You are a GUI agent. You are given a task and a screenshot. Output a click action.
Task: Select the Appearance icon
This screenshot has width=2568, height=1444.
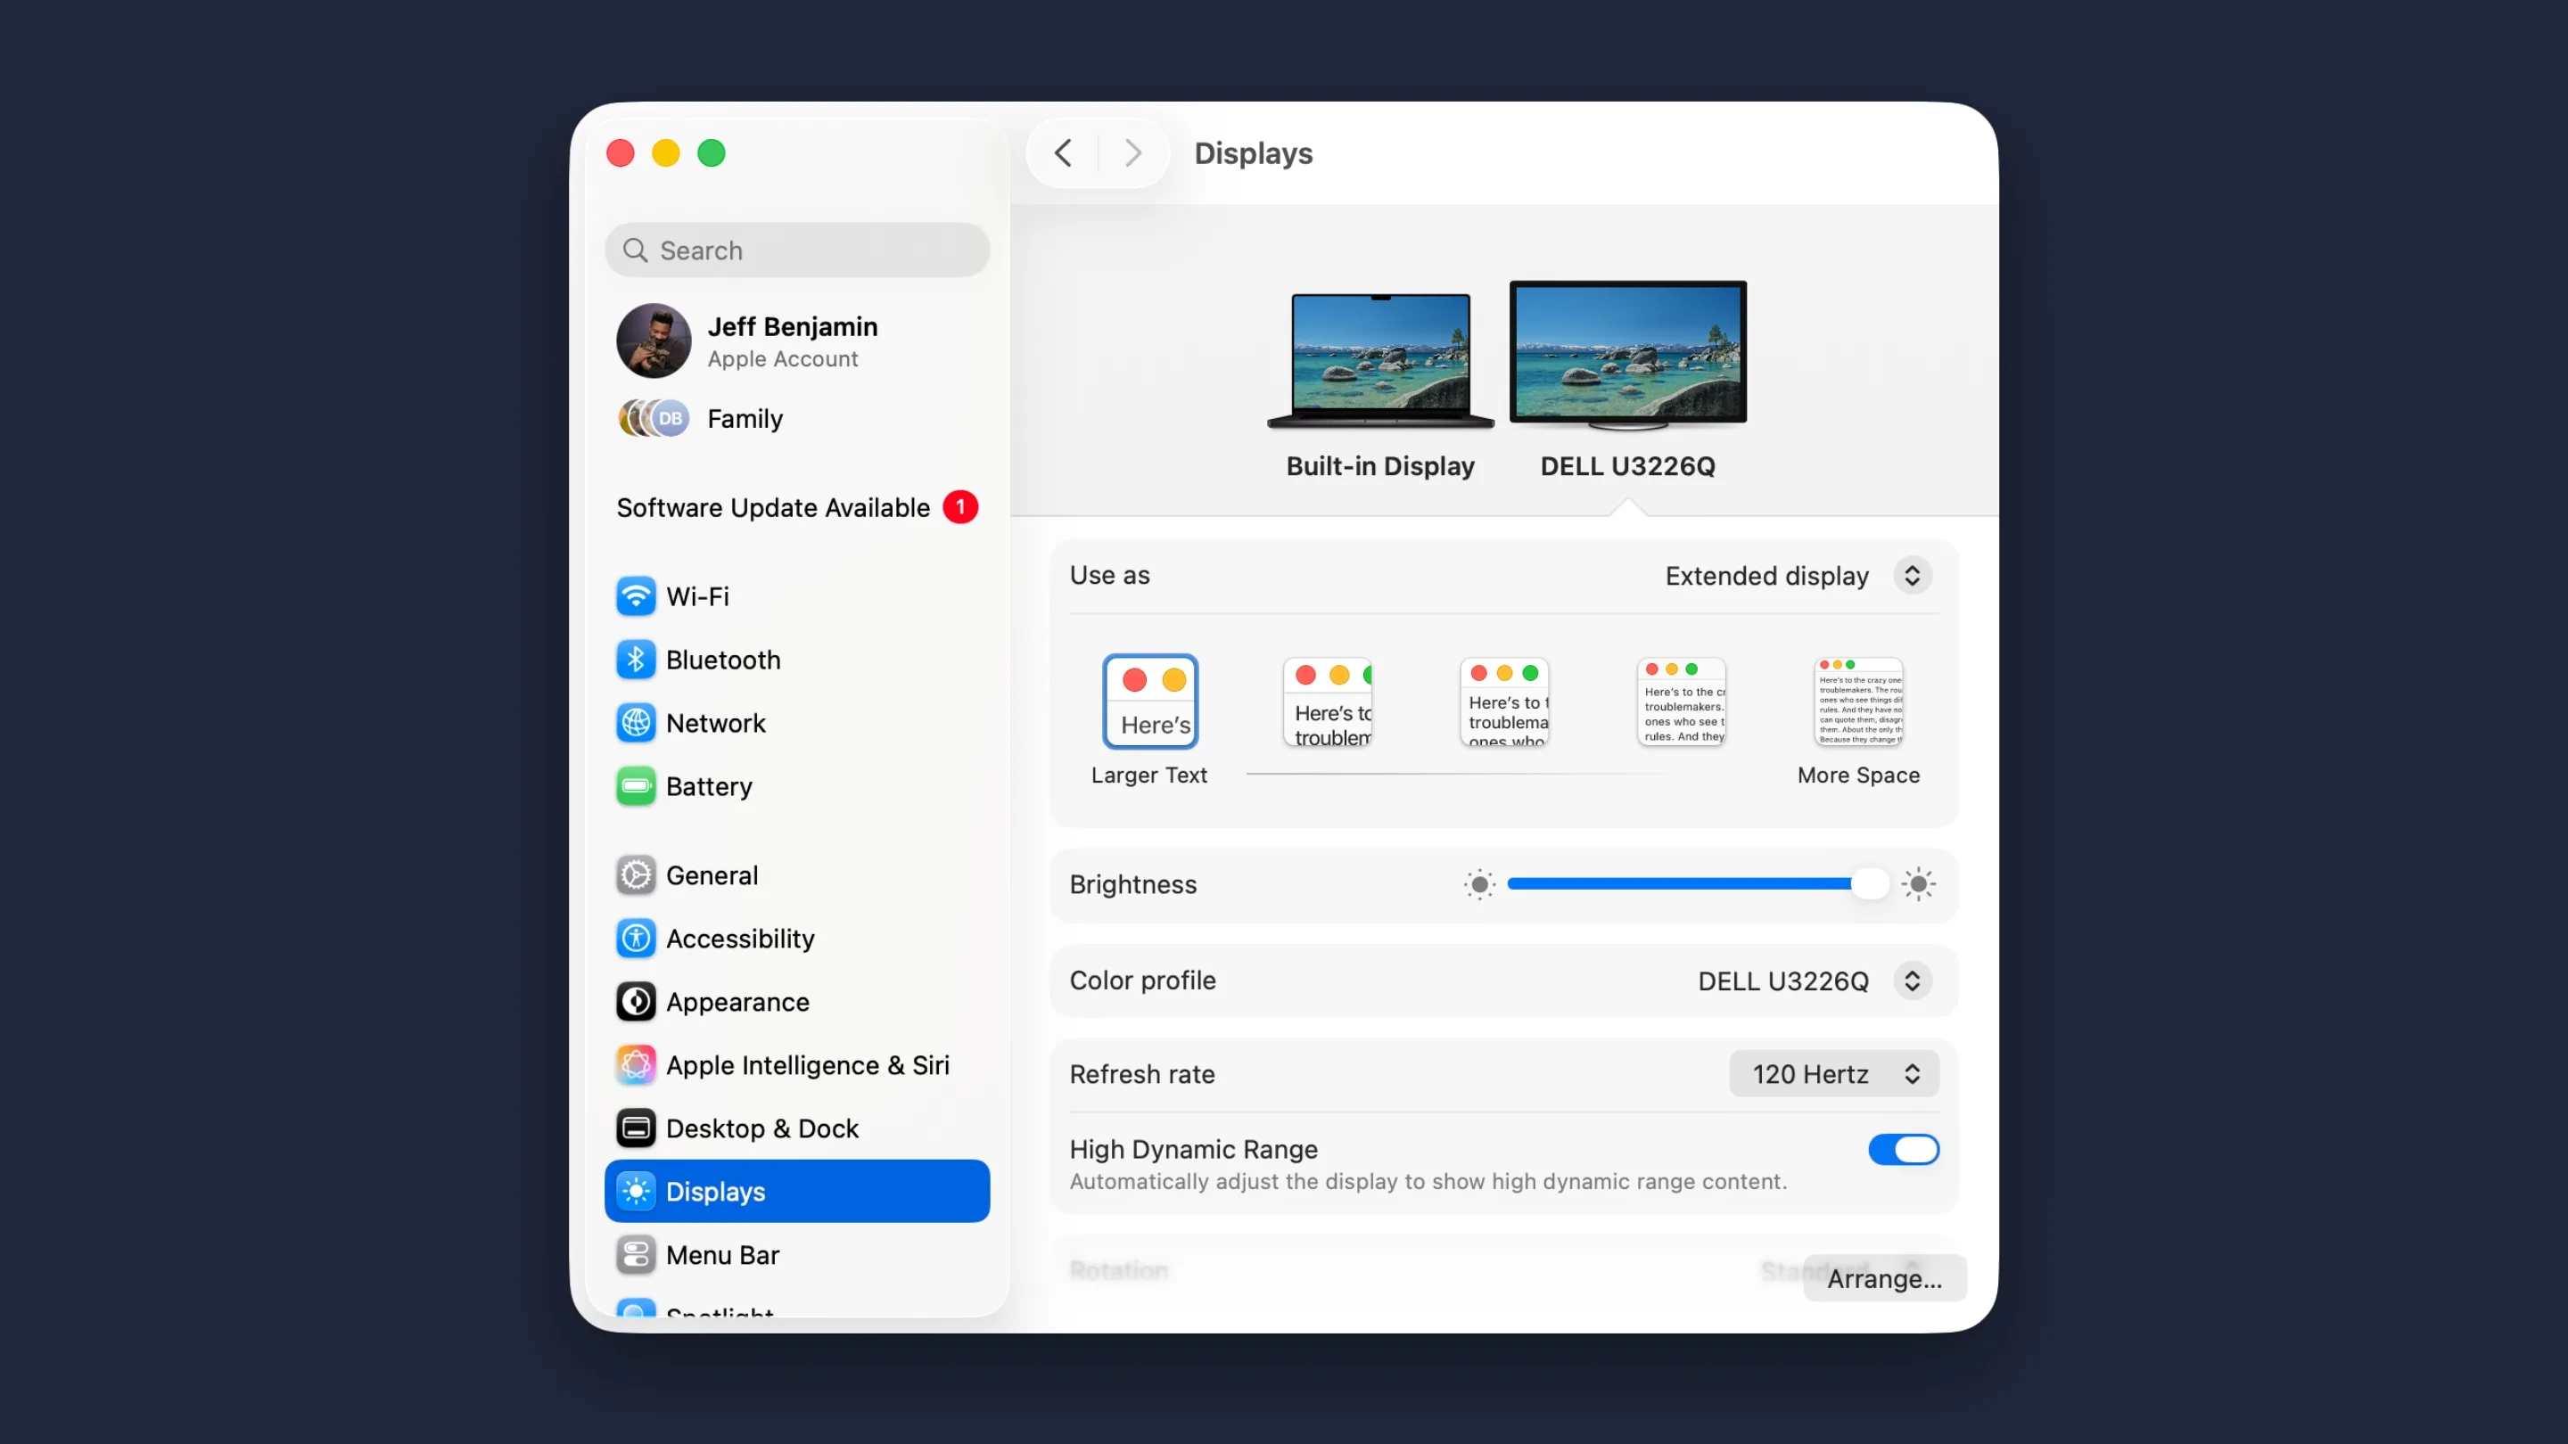click(636, 1002)
